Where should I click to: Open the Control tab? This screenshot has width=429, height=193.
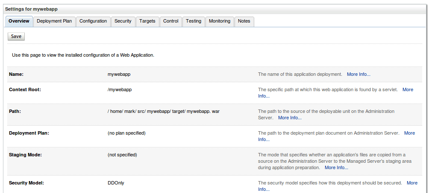pyautogui.click(x=171, y=21)
